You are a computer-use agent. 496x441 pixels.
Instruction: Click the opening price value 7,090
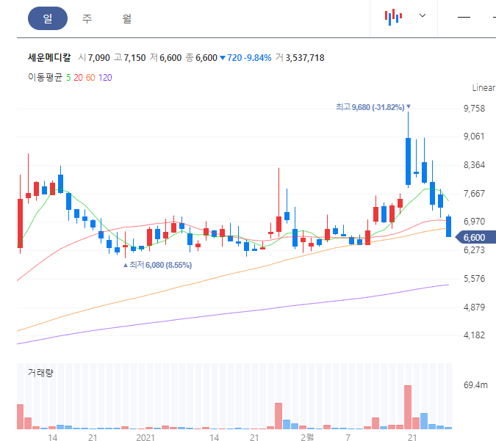coord(98,58)
